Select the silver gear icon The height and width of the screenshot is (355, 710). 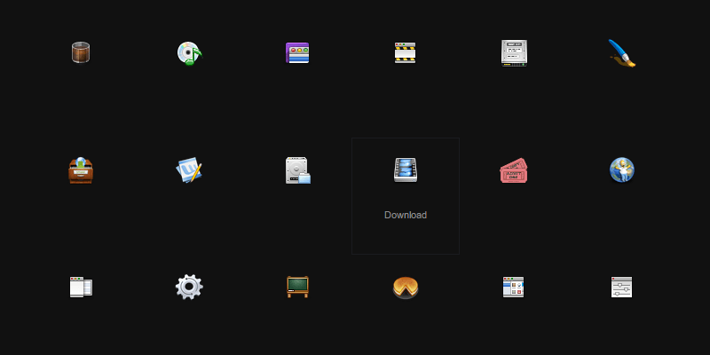click(x=189, y=287)
